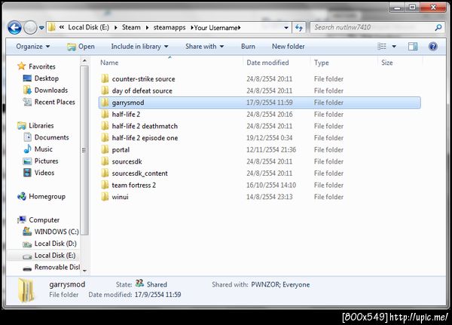Click the Favorites star in sidebar
This screenshot has height=325, width=452.
pyautogui.click(x=22, y=66)
